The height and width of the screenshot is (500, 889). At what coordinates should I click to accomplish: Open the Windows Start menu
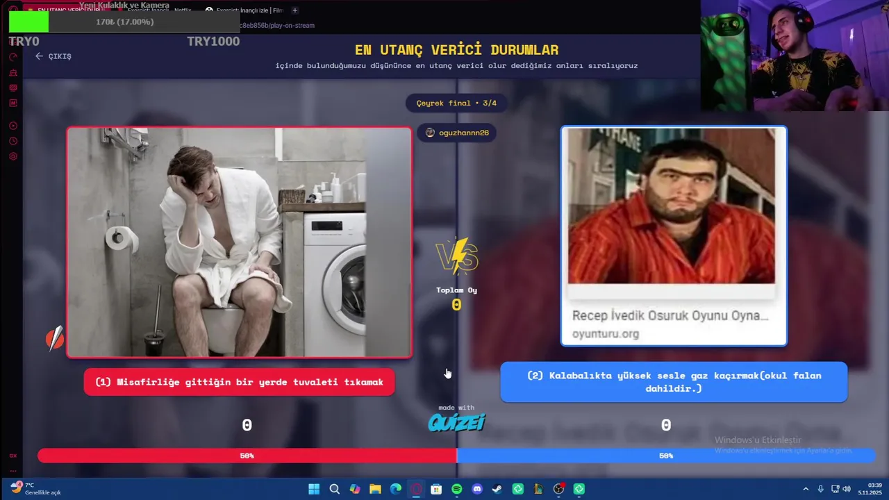click(314, 489)
